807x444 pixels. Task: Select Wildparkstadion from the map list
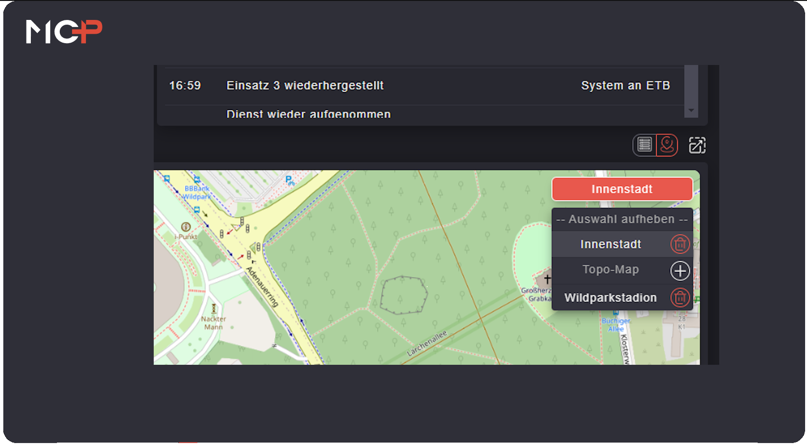click(610, 298)
